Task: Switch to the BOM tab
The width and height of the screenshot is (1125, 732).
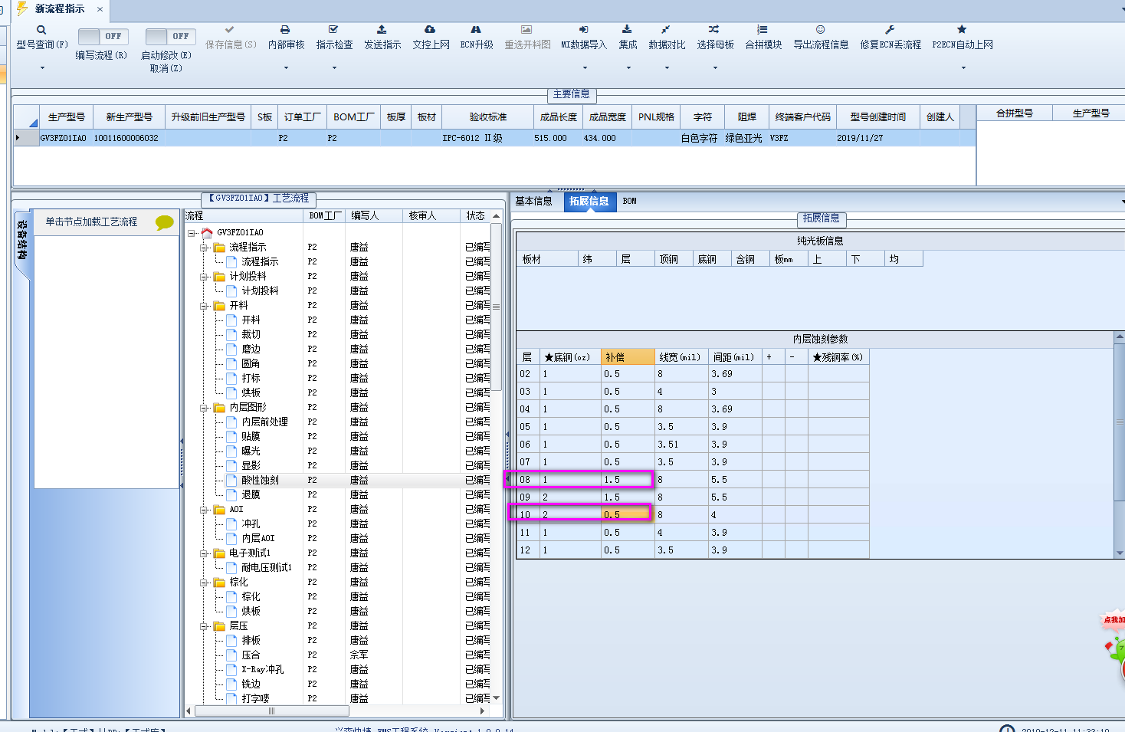Action: point(629,202)
